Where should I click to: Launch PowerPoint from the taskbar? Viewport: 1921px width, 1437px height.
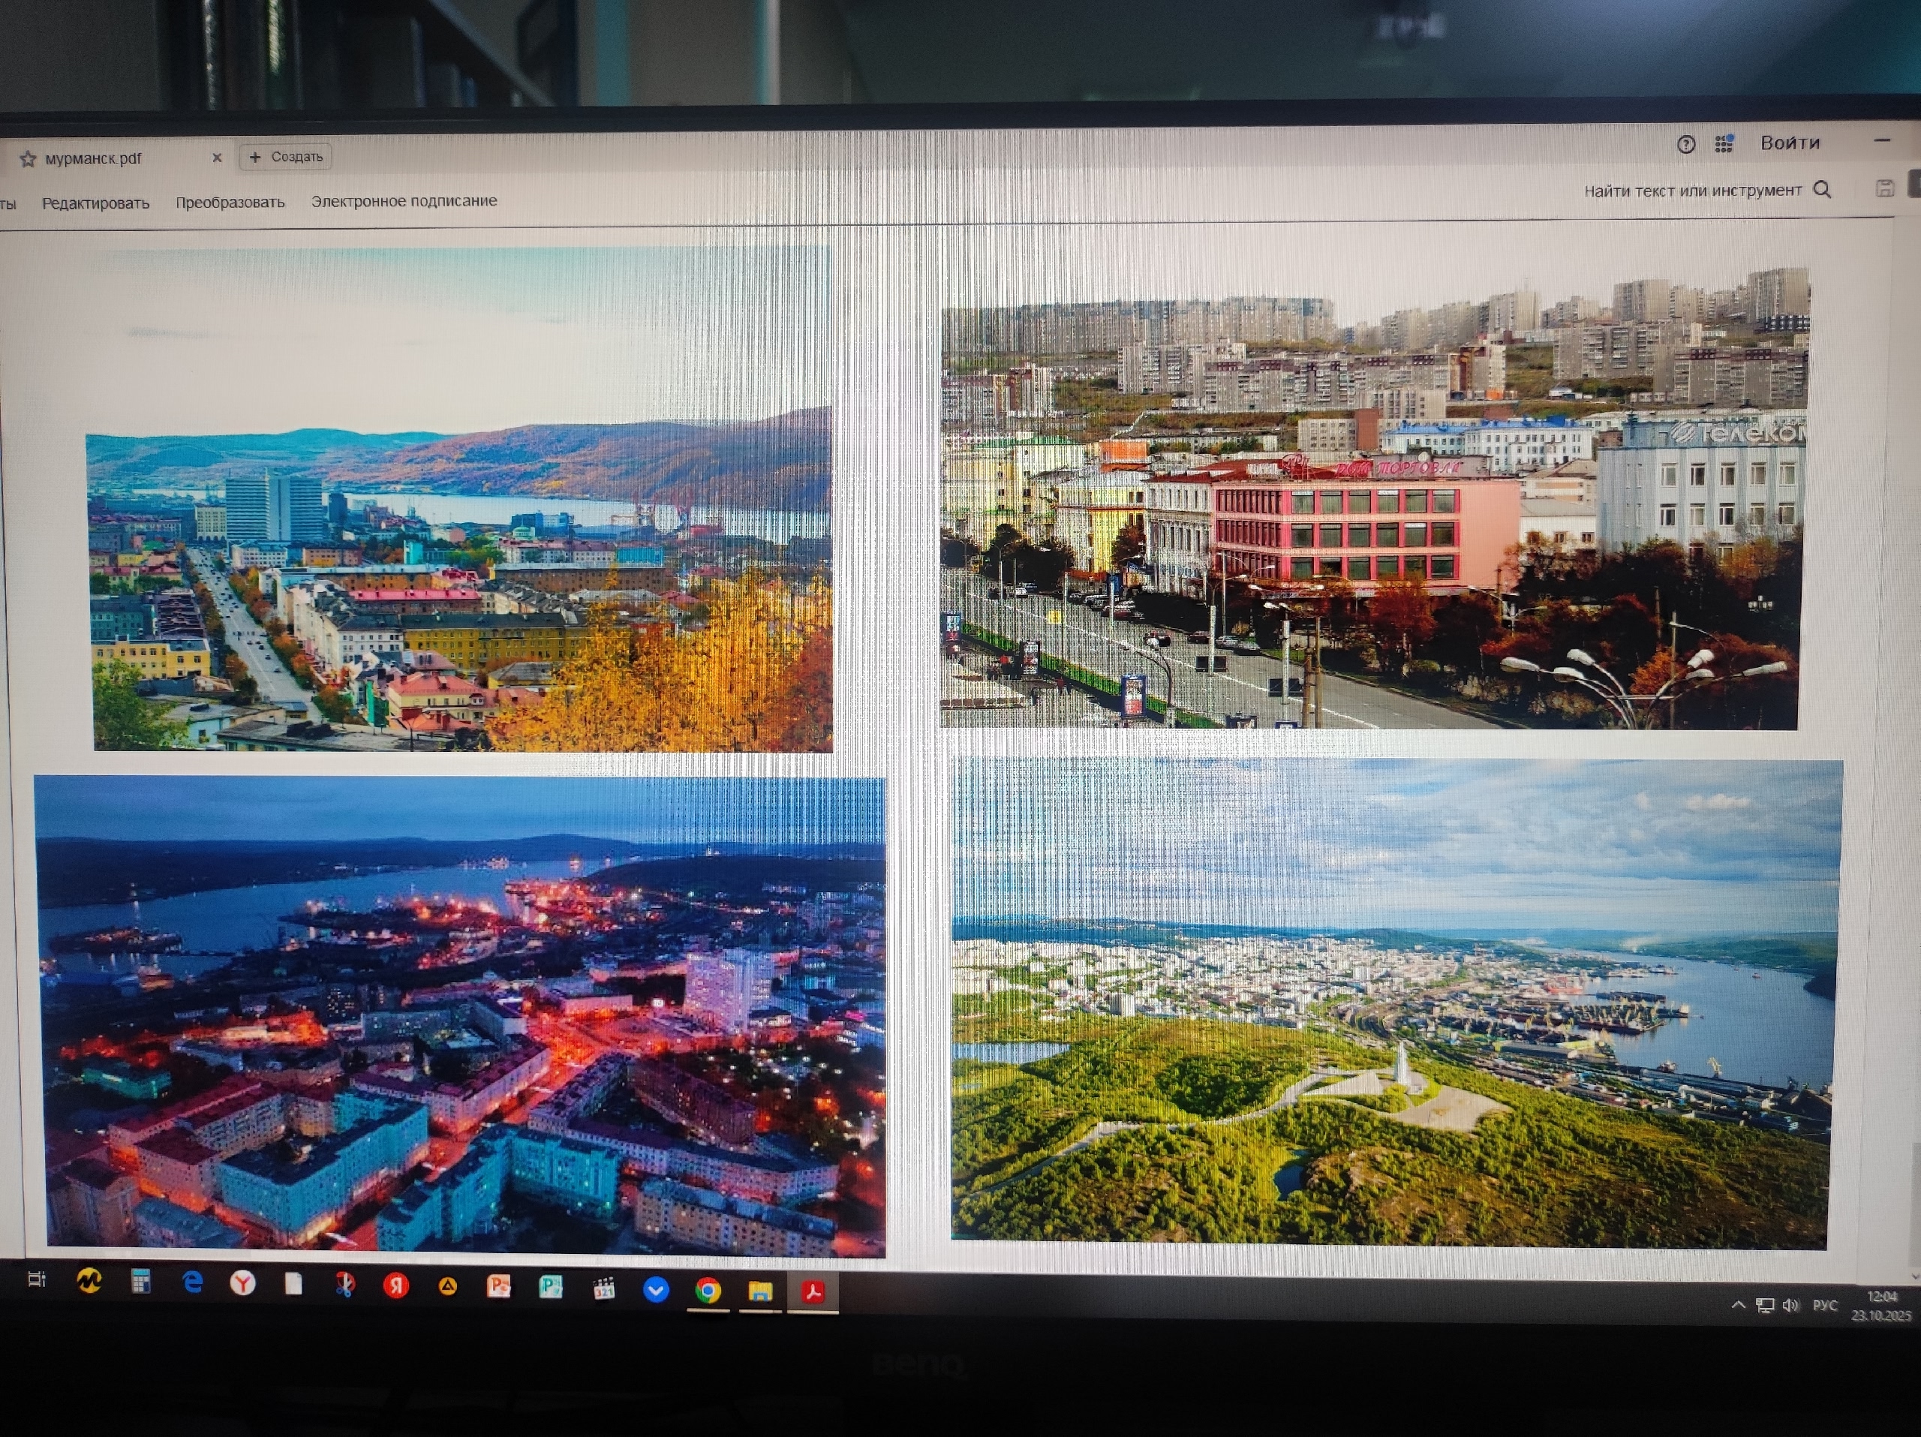pyautogui.click(x=498, y=1286)
